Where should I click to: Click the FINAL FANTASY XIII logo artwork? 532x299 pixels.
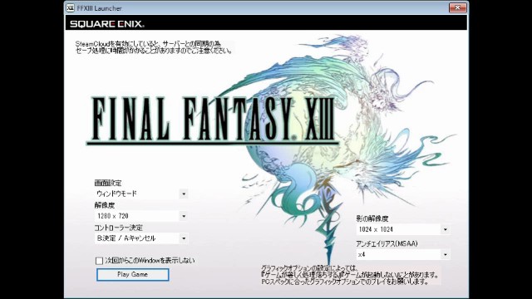(213, 120)
